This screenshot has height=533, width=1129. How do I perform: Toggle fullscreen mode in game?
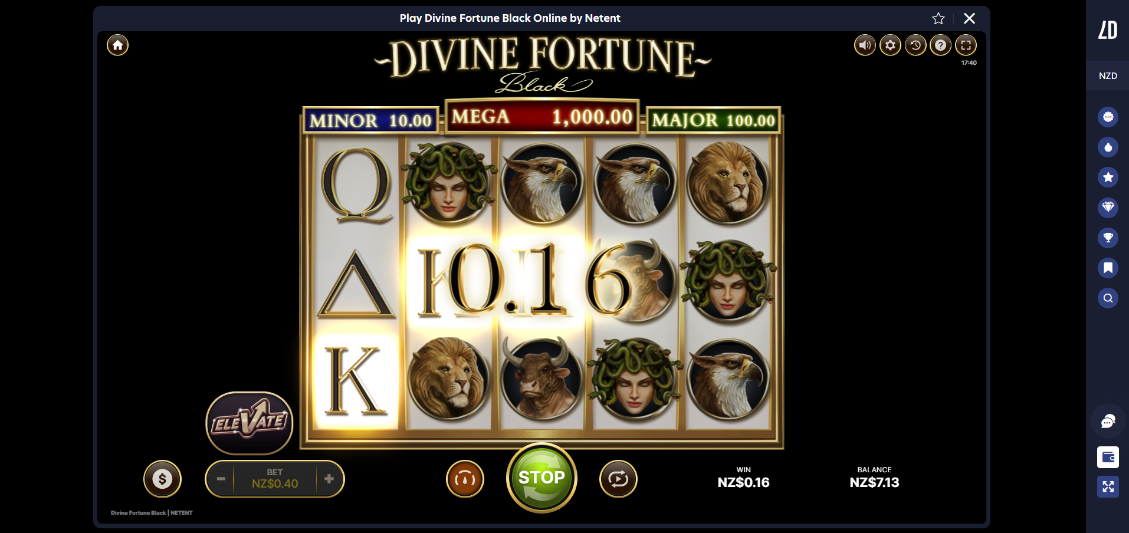pyautogui.click(x=966, y=45)
